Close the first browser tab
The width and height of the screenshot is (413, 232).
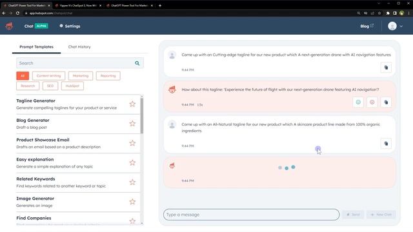pyautogui.click(x=49, y=5)
